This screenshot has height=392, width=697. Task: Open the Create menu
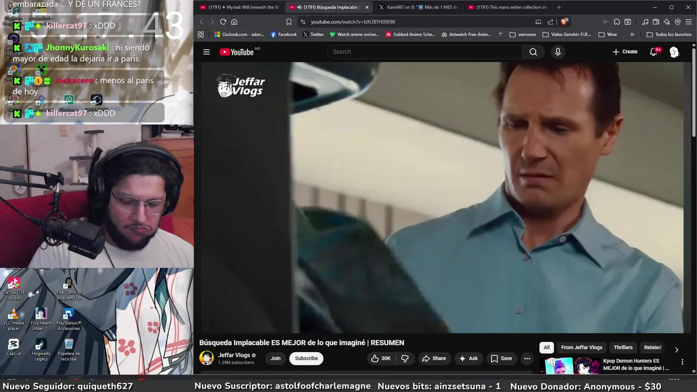(x=625, y=52)
